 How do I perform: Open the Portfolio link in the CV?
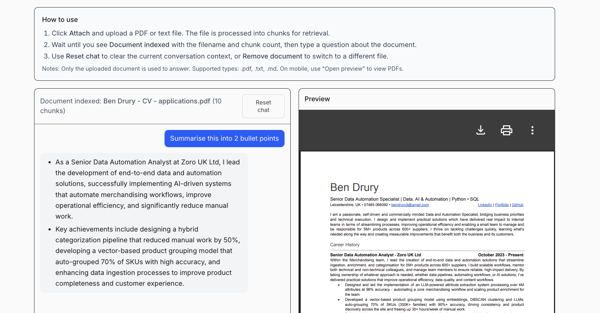[502, 205]
